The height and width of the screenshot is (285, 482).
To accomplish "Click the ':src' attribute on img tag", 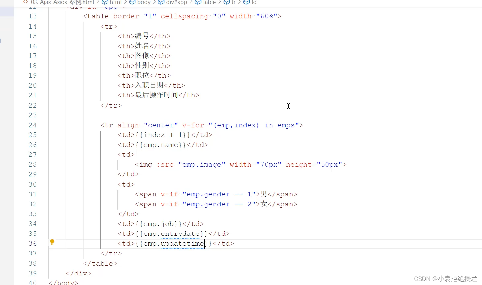I will pyautogui.click(x=165, y=165).
